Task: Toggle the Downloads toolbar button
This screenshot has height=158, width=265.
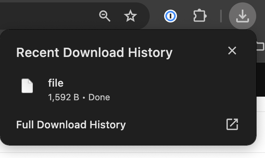Action: click(x=242, y=16)
